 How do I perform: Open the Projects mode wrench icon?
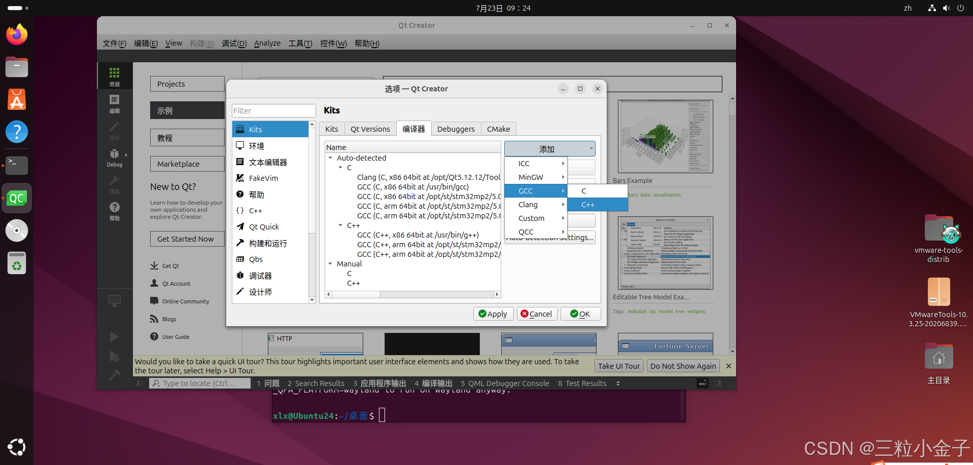(x=115, y=184)
